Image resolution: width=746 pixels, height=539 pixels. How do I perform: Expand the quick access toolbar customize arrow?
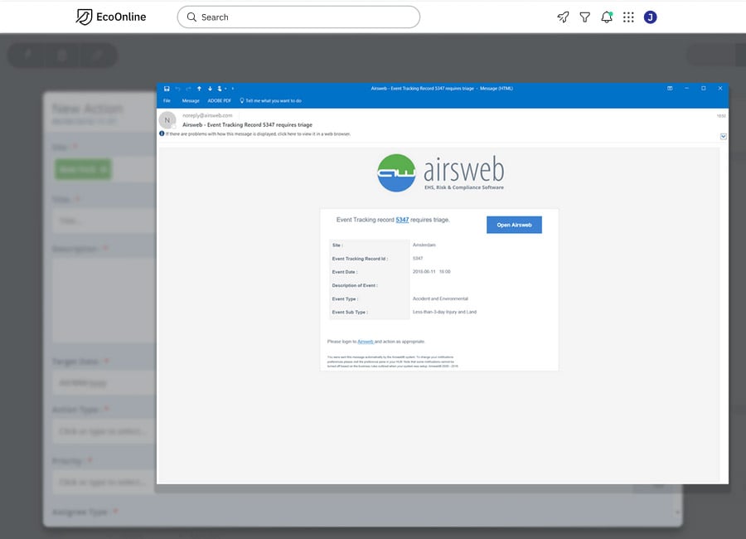[x=233, y=89]
